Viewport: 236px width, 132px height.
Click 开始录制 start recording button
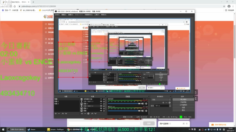point(183,102)
